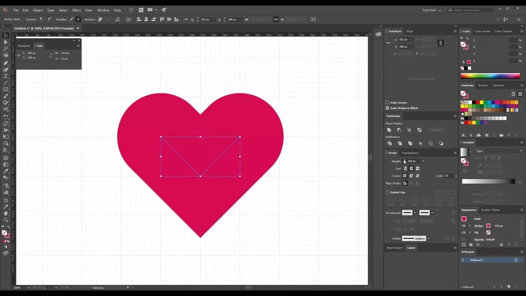Select Projecting Cap stroke option
Viewport: 526px width, 296px height.
click(x=418, y=169)
